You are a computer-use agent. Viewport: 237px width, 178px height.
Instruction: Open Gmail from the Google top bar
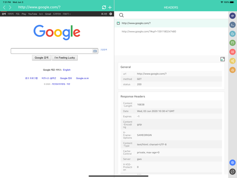coord(48,14)
